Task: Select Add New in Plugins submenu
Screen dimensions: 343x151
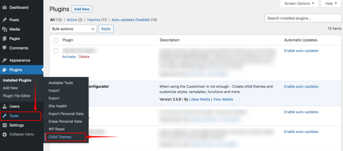Action: (x=10, y=88)
